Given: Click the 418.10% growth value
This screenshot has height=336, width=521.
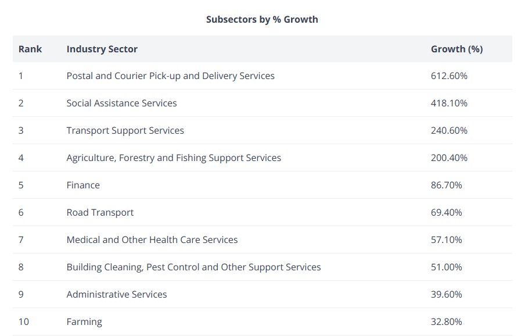Looking at the screenshot, I should coord(449,103).
